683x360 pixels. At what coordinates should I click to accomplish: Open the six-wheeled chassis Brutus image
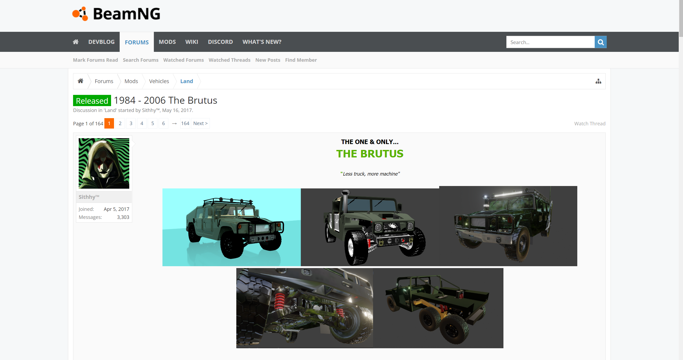(x=438, y=308)
